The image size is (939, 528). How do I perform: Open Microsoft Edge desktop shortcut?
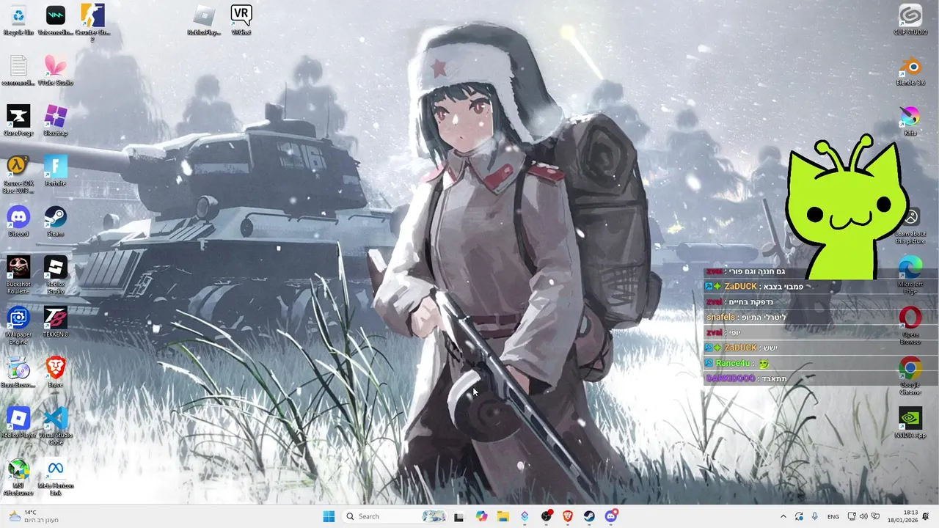pos(910,275)
